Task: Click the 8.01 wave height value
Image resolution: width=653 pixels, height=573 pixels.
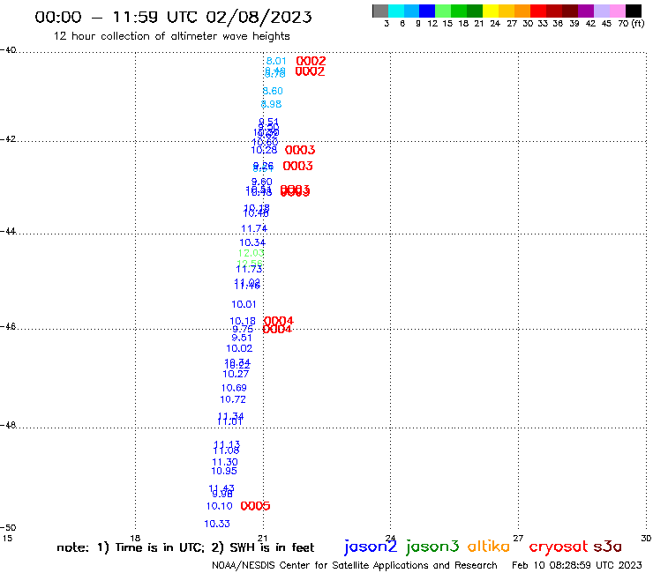Action: tap(276, 61)
